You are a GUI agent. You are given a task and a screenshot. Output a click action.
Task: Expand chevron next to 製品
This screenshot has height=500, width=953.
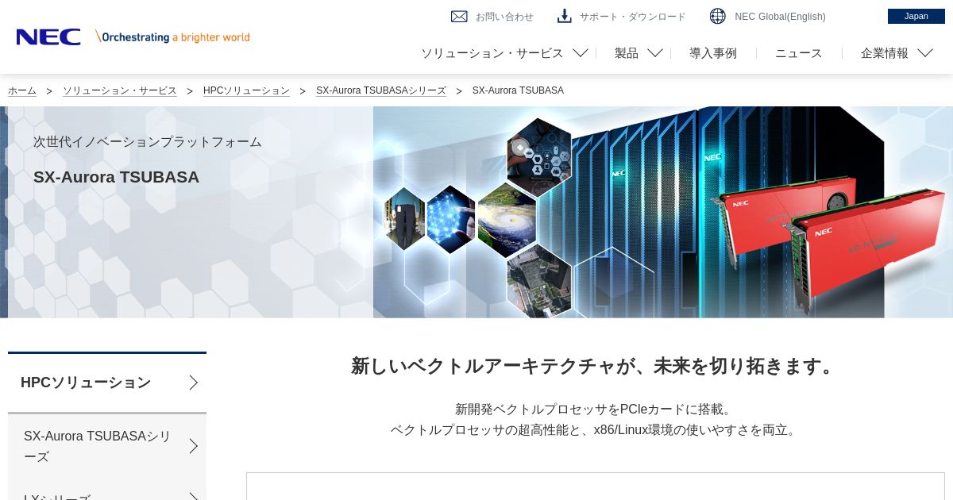(x=655, y=53)
